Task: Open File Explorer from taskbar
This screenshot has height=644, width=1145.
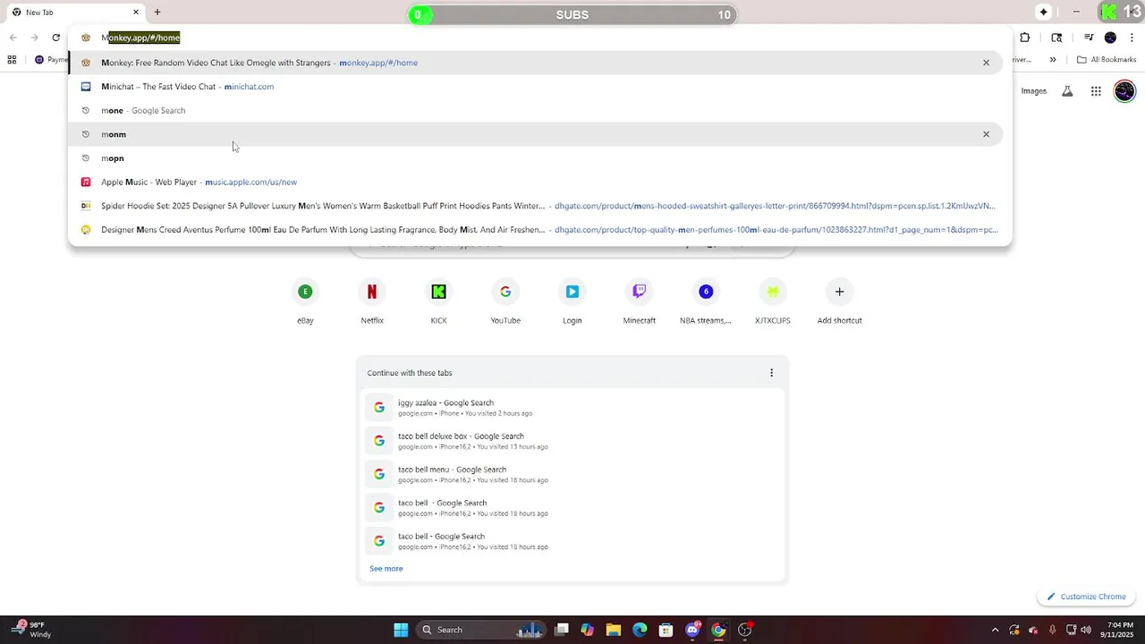Action: click(x=614, y=630)
